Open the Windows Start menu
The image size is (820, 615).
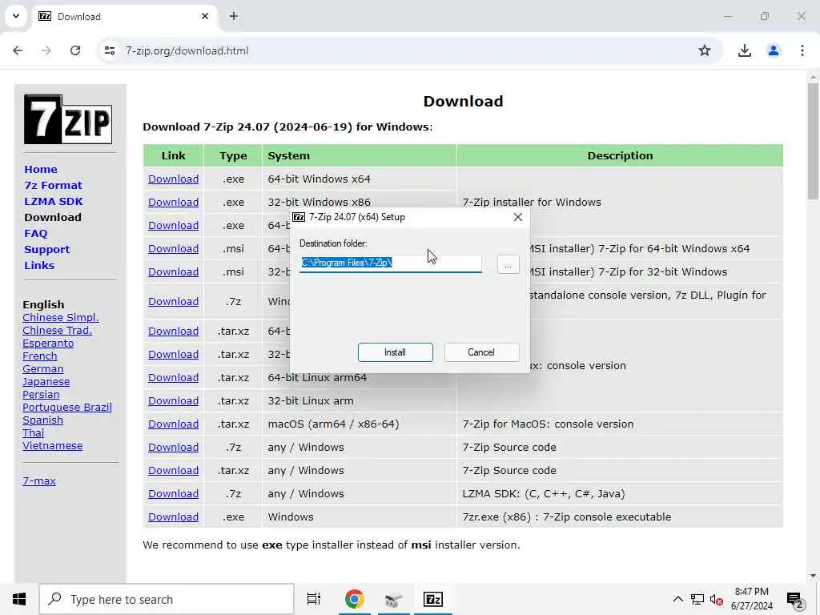pos(19,599)
